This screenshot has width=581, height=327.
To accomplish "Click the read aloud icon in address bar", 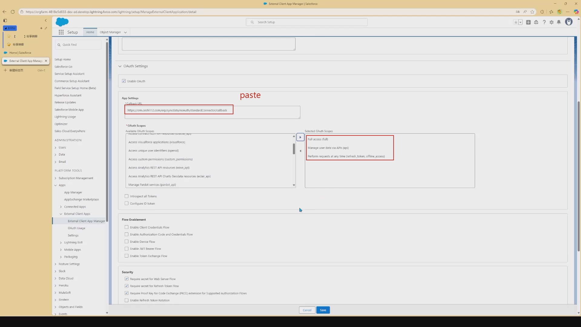I will click(525, 12).
